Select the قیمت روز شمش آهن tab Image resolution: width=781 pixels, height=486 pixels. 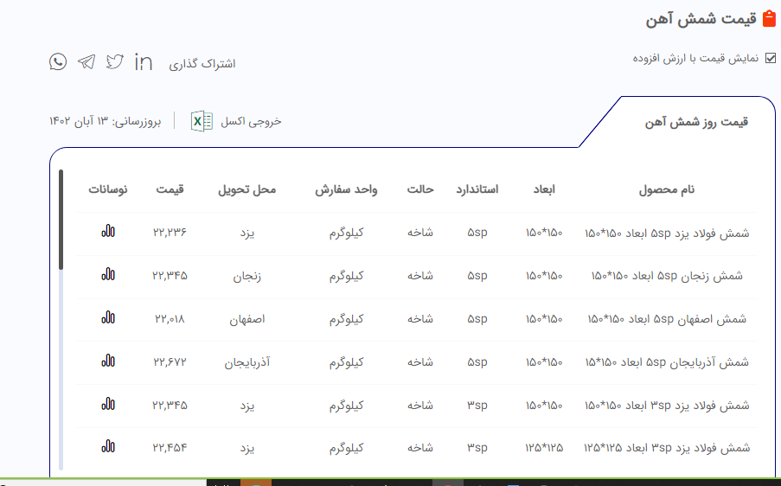click(x=695, y=122)
